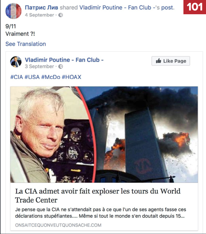Click globe privacy icon beside 4 September
206x234 pixels.
point(61,15)
